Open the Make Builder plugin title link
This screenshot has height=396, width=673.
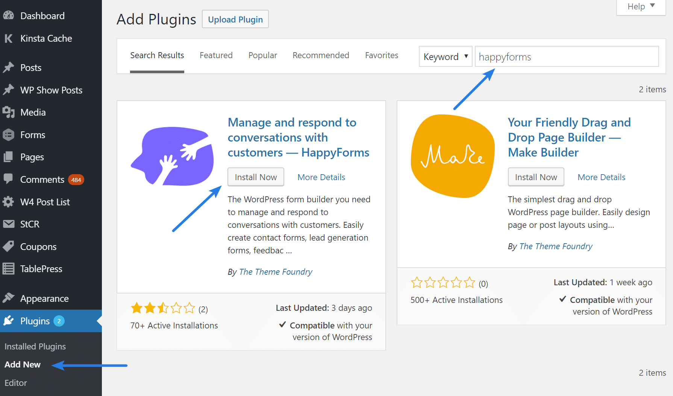point(569,137)
